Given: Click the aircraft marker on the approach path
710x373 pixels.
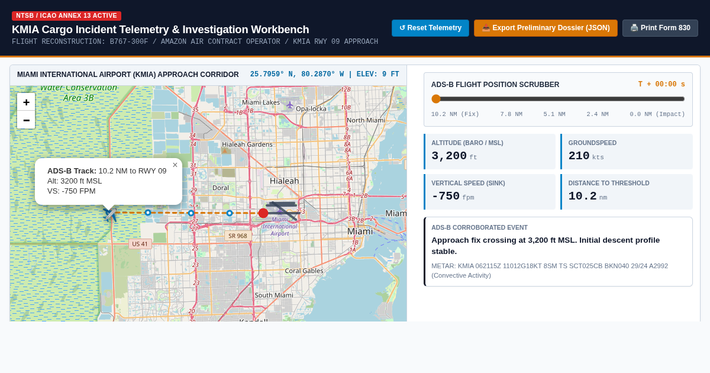Looking at the screenshot, I should (110, 213).
